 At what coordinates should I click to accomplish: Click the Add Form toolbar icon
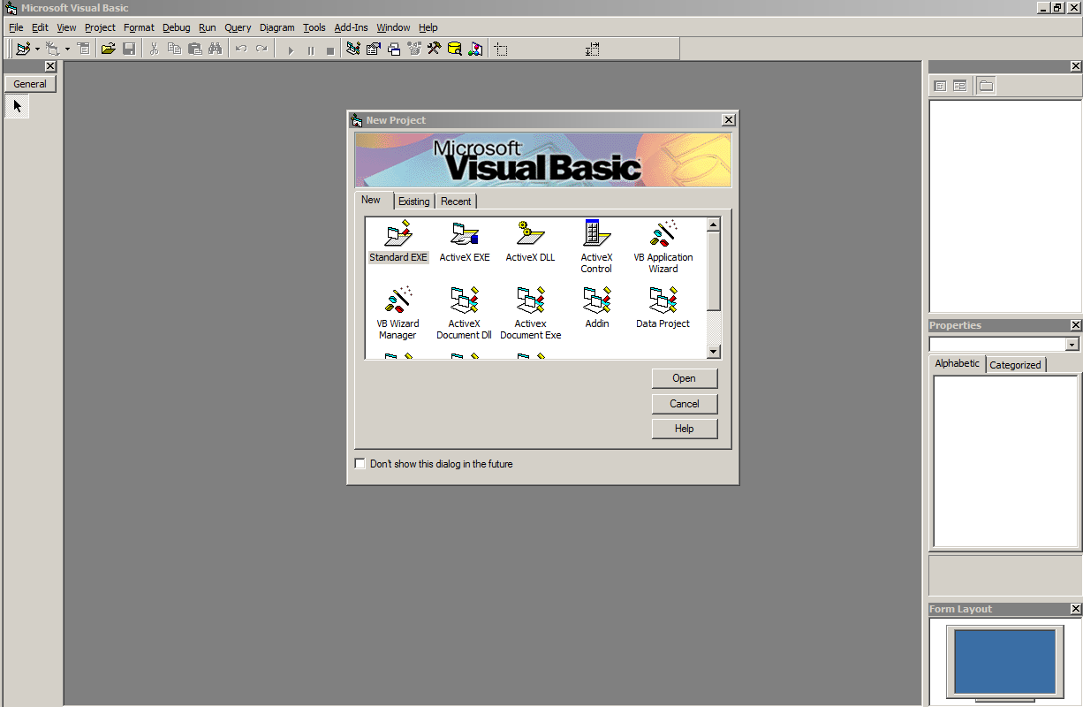pyautogui.click(x=53, y=49)
